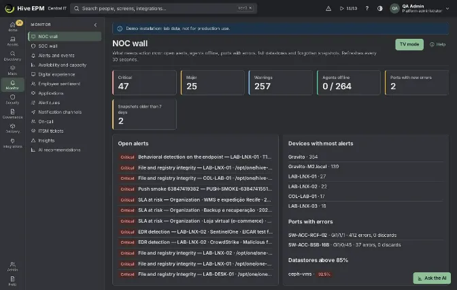Open ceph-vms datastore row
This screenshot has width=457, height=290.
point(365,274)
